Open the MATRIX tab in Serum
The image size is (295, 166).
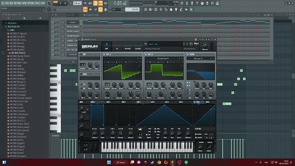[x=128, y=46]
